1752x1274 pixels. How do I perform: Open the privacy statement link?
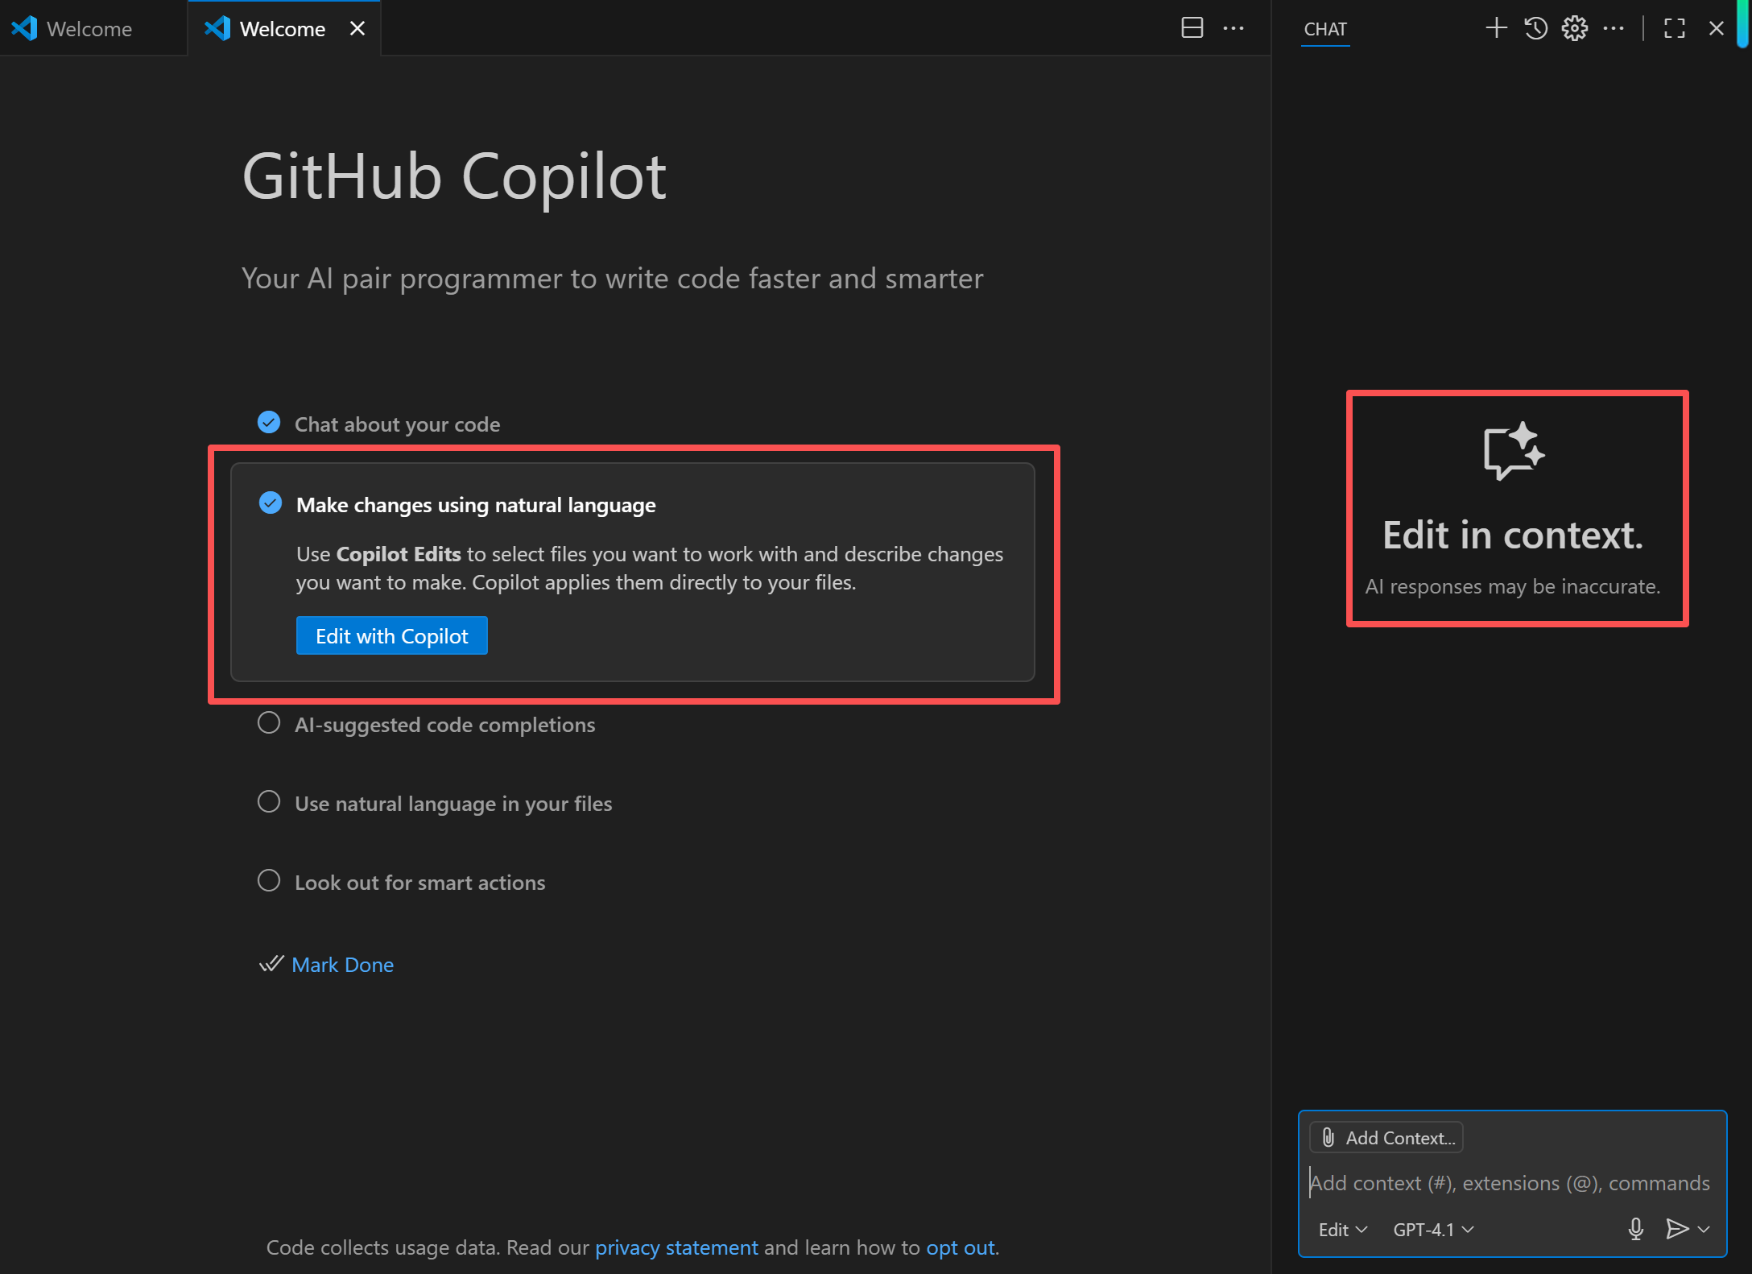click(676, 1247)
